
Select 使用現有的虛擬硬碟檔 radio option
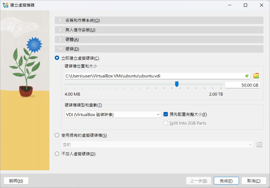click(x=57, y=135)
